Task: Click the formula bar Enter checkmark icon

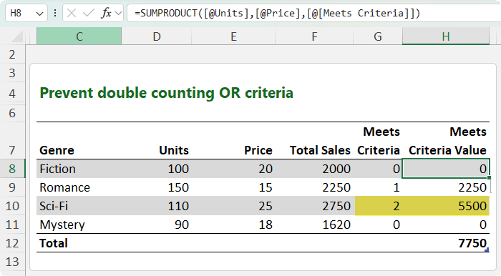Action: (89, 13)
